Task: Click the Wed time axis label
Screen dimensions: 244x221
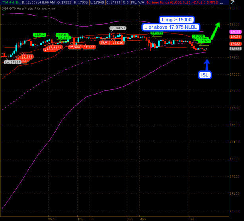Action: point(51,218)
